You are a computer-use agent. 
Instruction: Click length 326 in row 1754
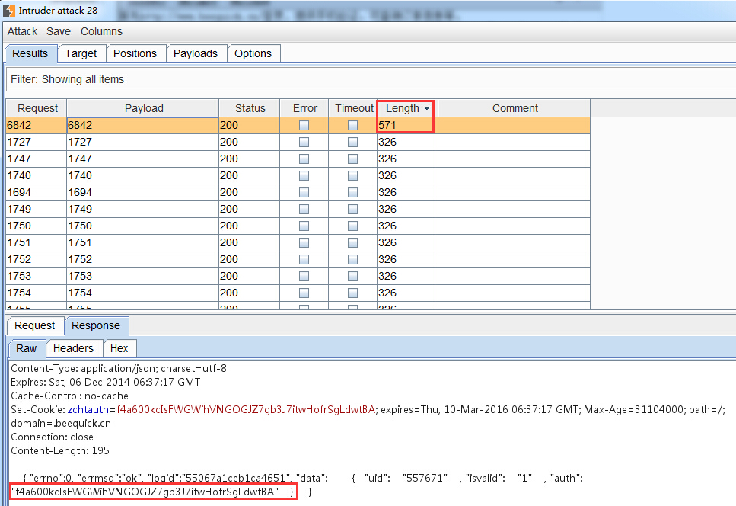coord(407,293)
